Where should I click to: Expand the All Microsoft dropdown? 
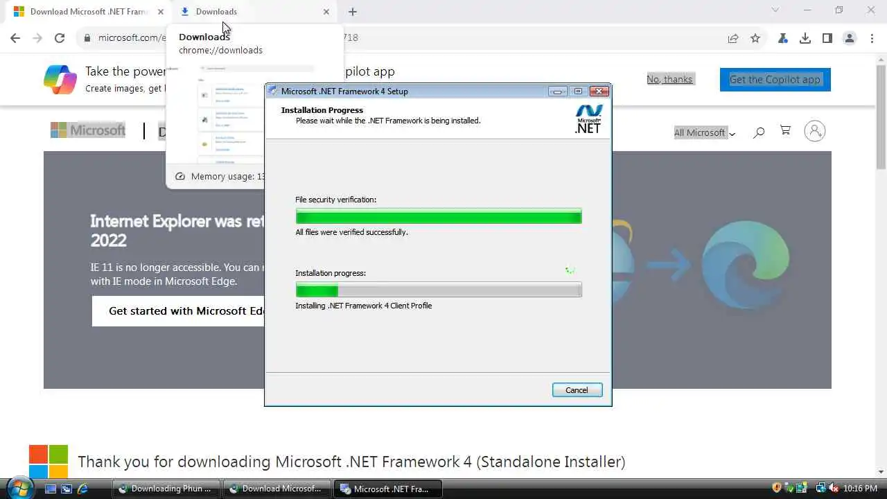pos(705,132)
